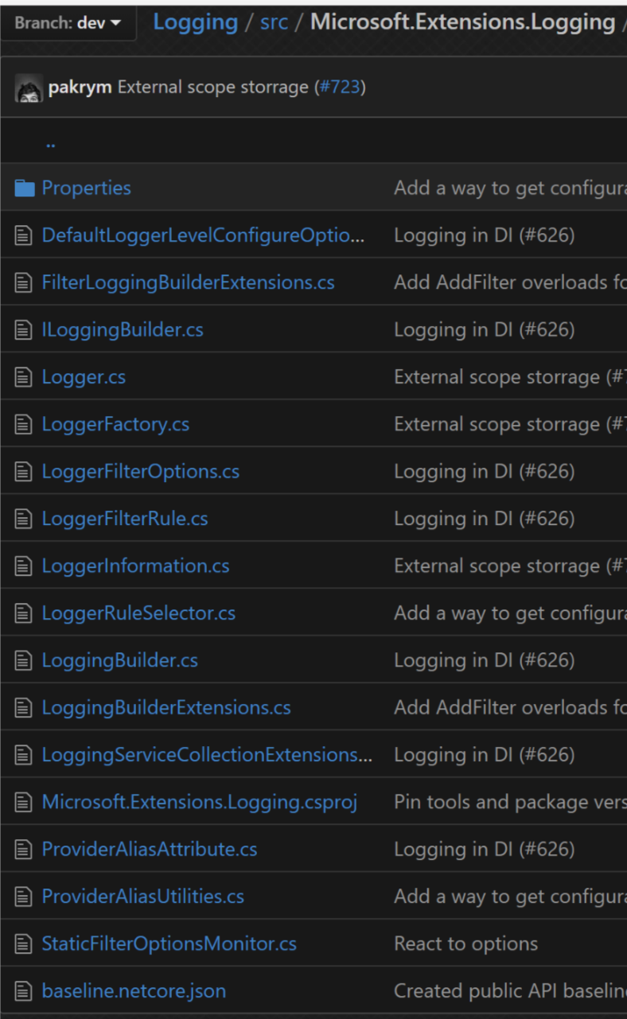Open pakrym's user profile link

pos(80,87)
